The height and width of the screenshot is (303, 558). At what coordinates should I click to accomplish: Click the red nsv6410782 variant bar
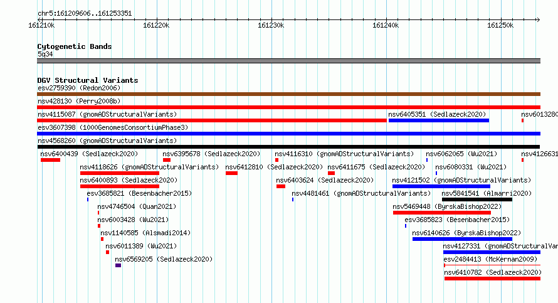pyautogui.click(x=493, y=279)
